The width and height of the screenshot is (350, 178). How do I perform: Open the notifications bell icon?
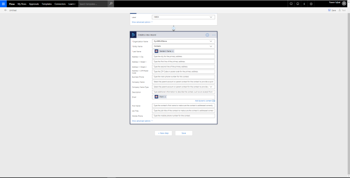[298, 4]
